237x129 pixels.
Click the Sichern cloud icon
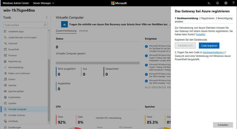click(x=5, y=79)
